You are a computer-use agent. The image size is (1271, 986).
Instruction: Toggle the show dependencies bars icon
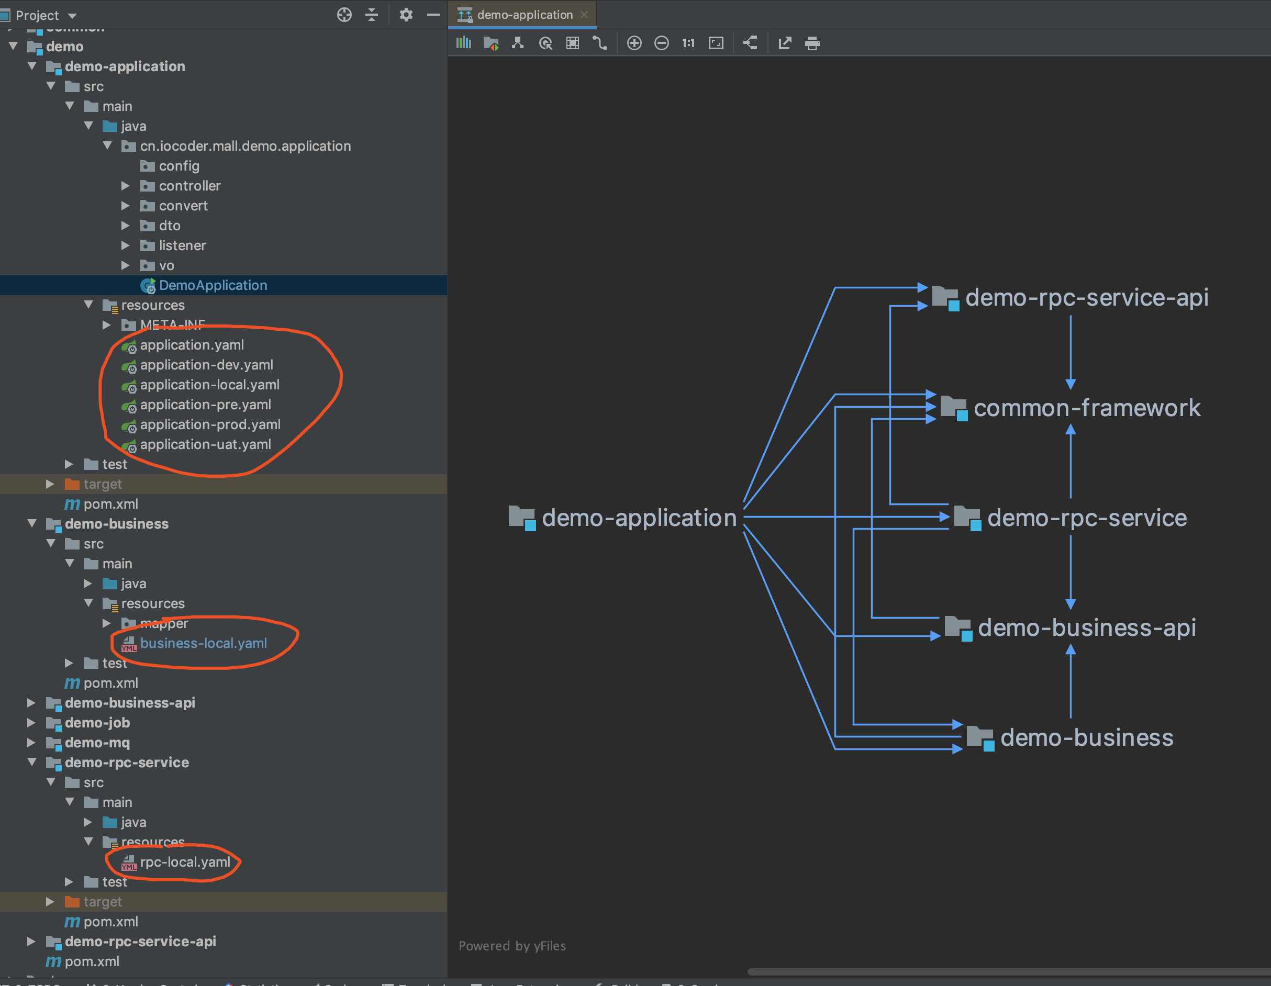pos(464,43)
